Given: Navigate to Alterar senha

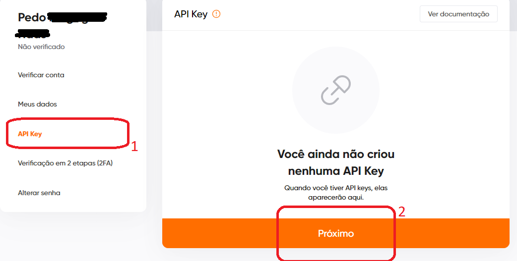Looking at the screenshot, I should pos(39,193).
